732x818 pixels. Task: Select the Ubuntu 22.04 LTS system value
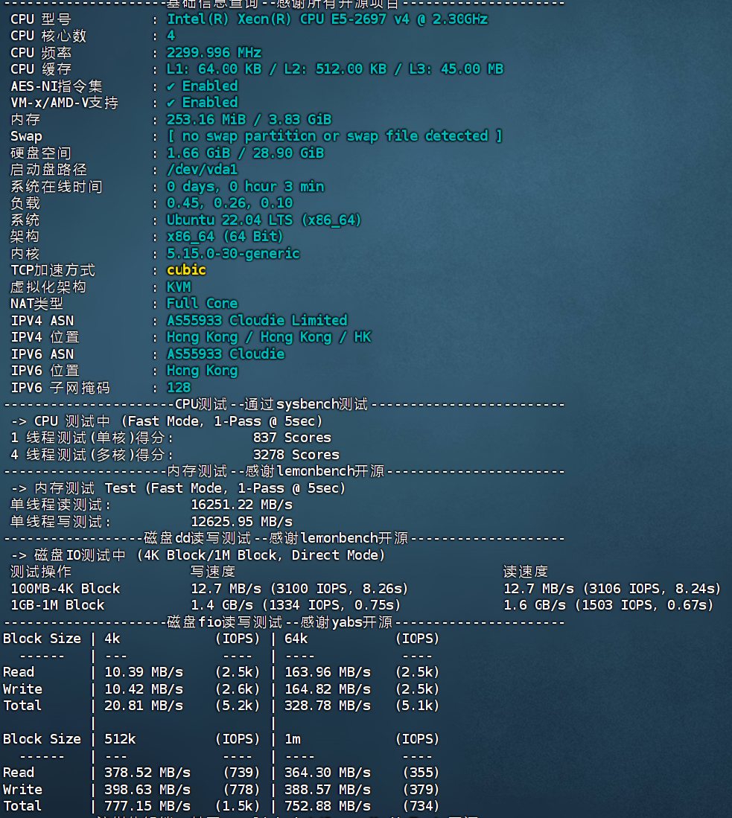(x=264, y=220)
